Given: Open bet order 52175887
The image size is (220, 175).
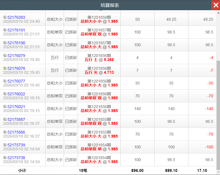Looking at the screenshot, I should coord(16,119).
